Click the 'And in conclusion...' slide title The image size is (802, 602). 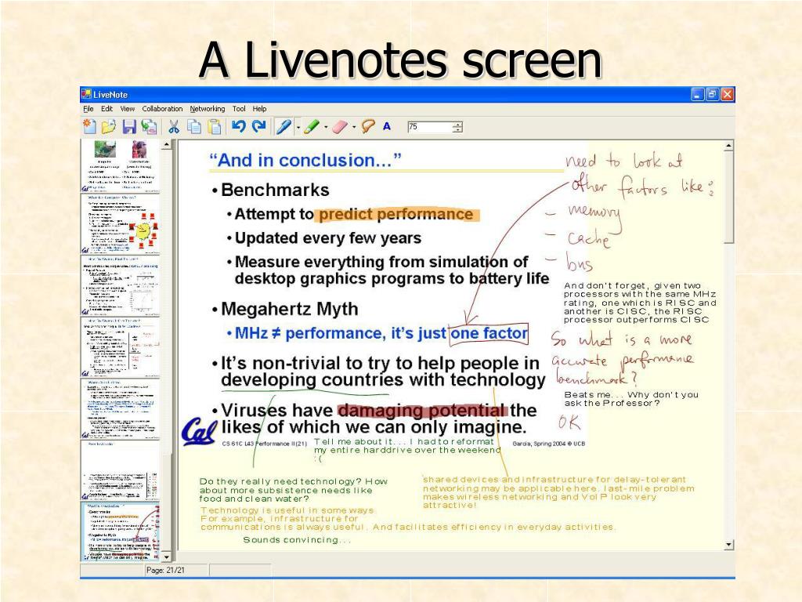click(305, 160)
